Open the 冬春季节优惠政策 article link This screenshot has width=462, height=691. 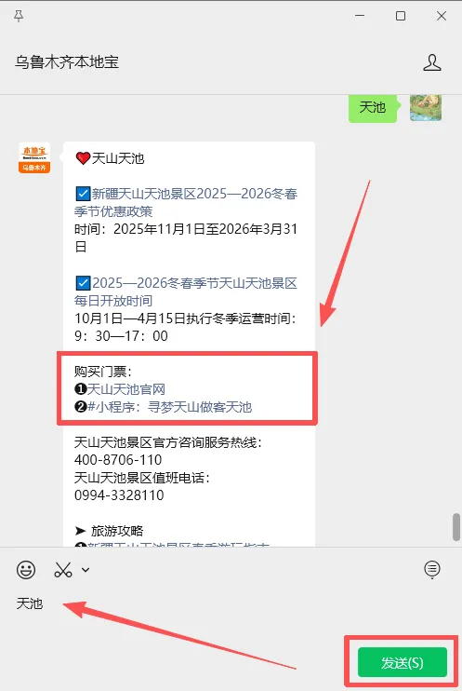click(x=187, y=202)
